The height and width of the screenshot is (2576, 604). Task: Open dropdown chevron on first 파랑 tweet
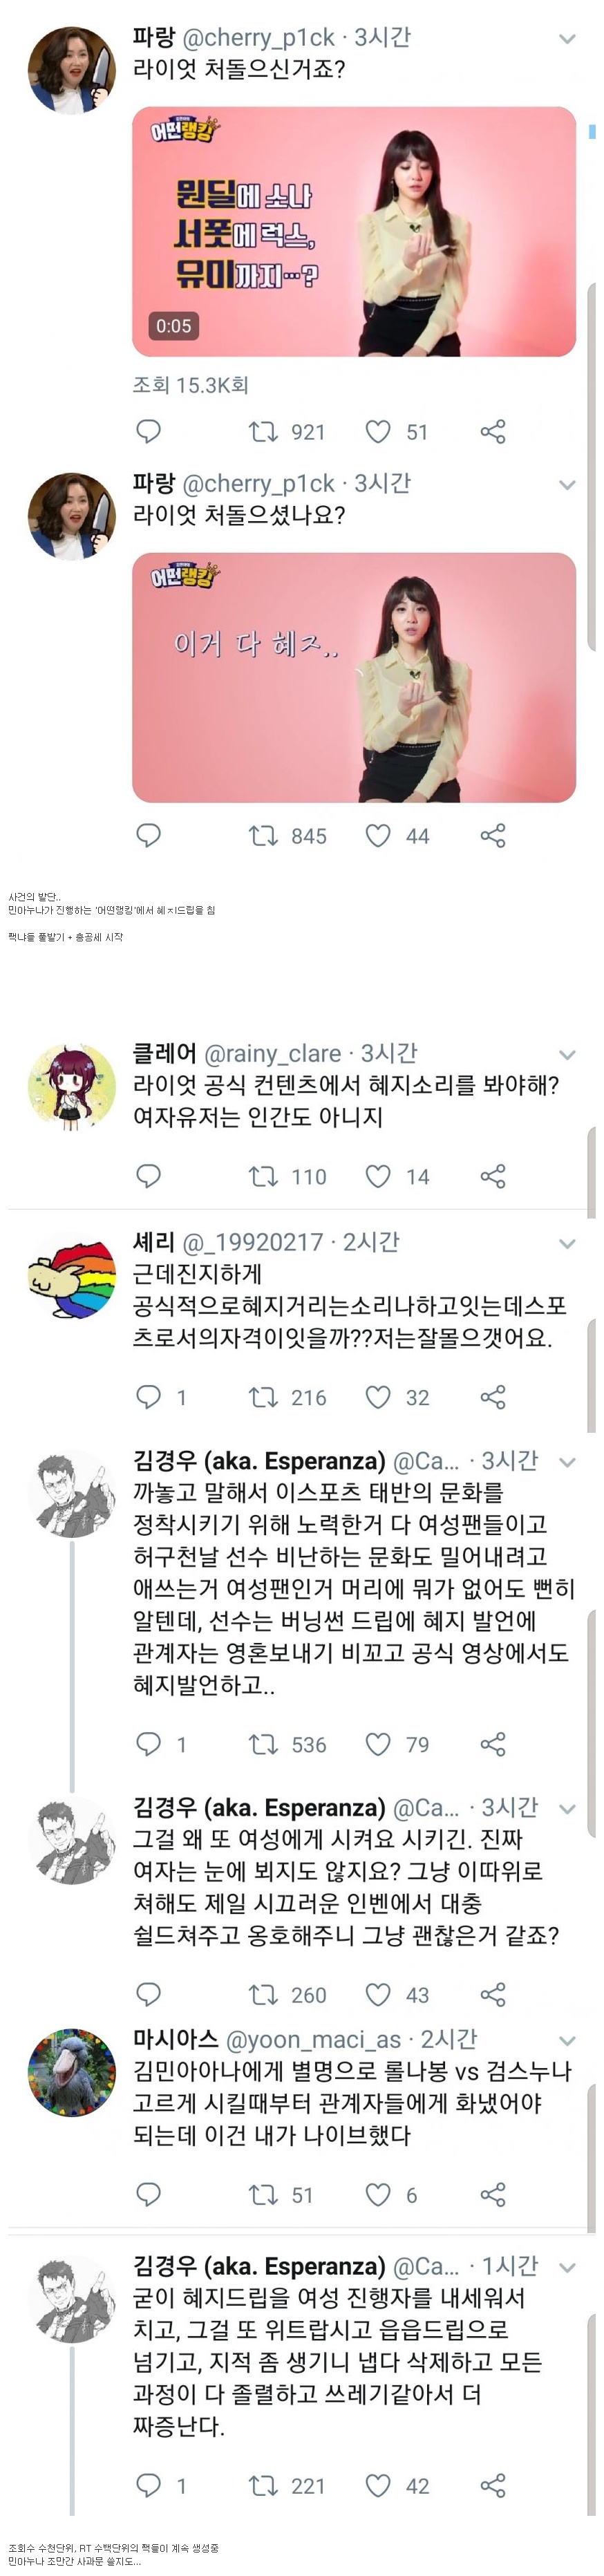pyautogui.click(x=567, y=40)
